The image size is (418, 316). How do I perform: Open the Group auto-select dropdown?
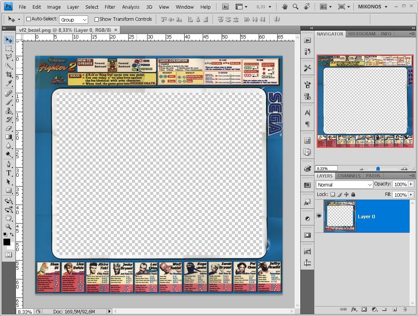73,20
